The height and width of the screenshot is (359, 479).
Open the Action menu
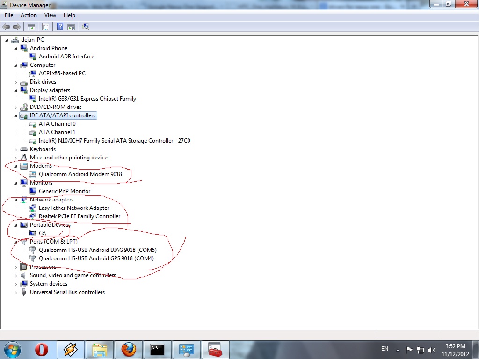[29, 15]
